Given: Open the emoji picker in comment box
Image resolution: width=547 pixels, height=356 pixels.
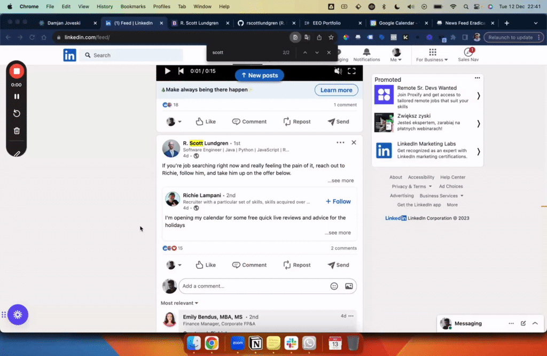Looking at the screenshot, I should click(334, 286).
